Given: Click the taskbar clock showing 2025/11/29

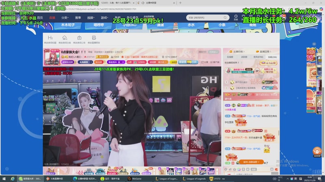Looking at the screenshot, I should click(x=310, y=179).
